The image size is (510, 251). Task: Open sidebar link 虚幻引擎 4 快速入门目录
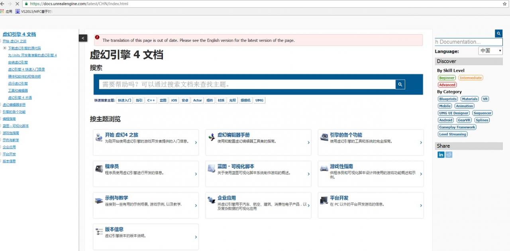pos(26,69)
